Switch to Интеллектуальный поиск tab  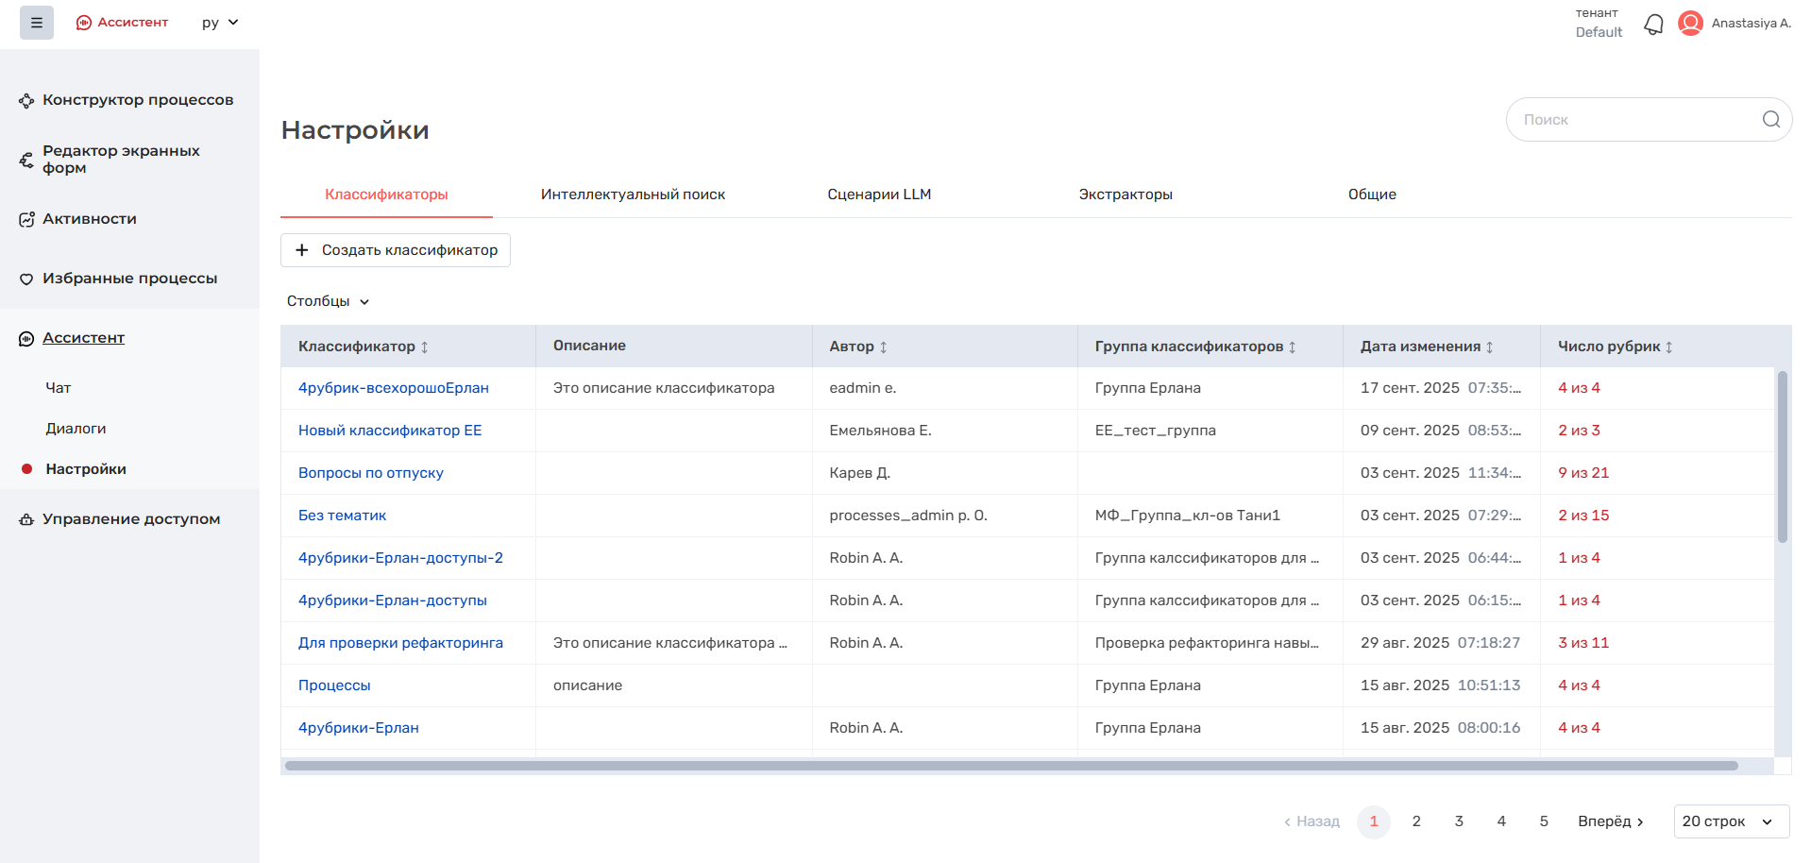(633, 195)
